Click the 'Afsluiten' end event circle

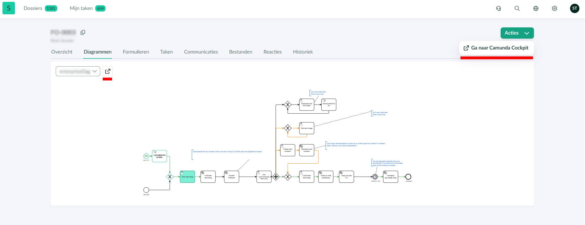coord(408,177)
